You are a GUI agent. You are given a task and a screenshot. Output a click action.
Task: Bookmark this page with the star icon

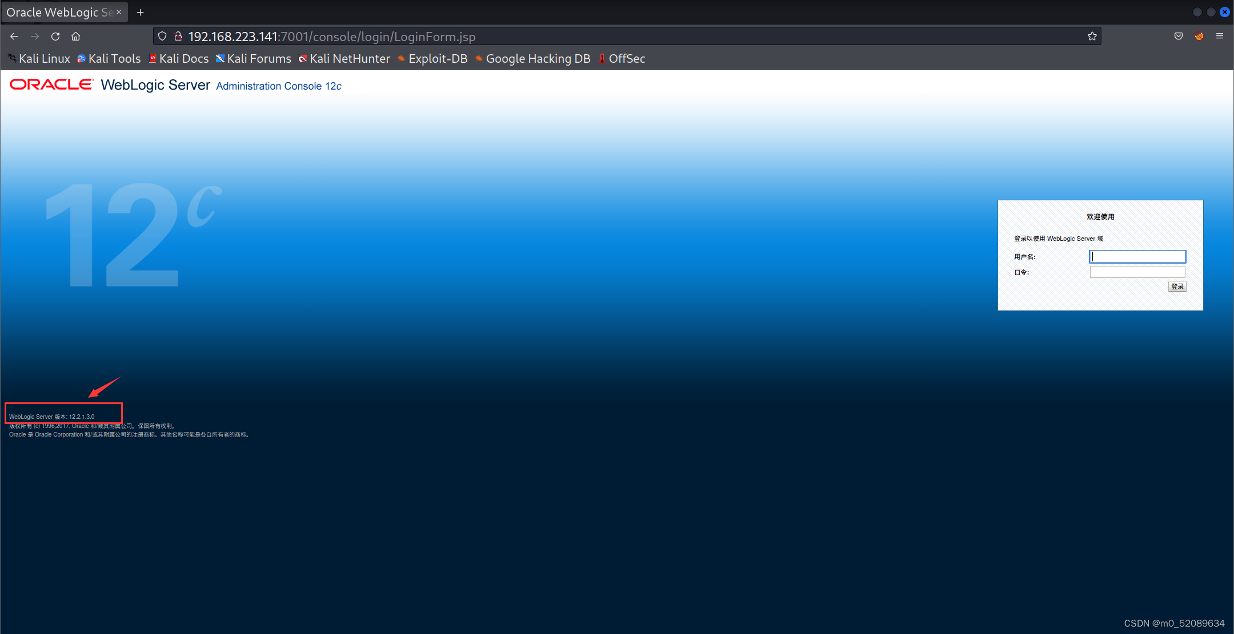[1092, 37]
